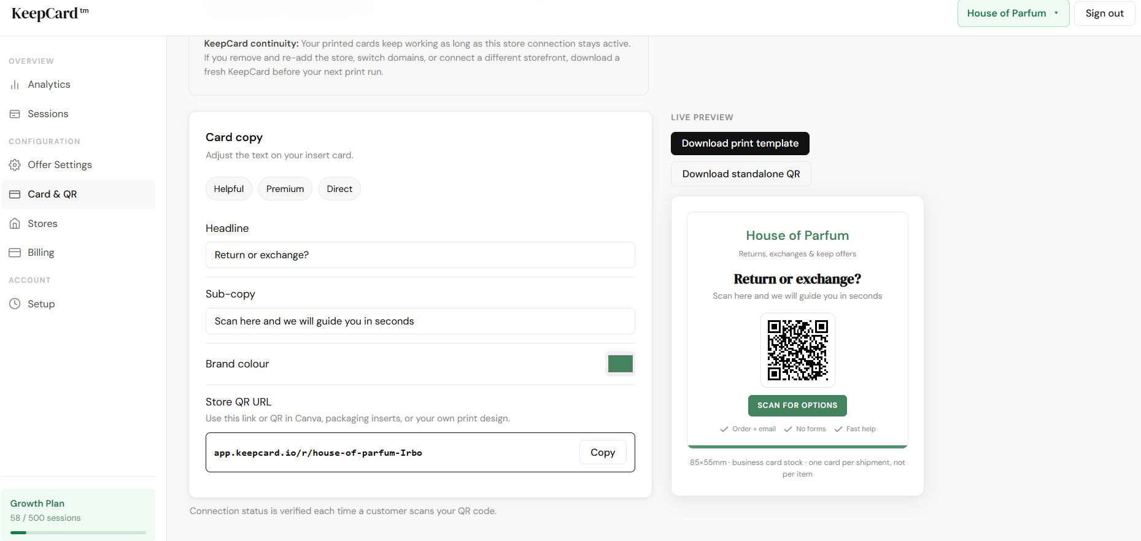Image resolution: width=1141 pixels, height=541 pixels.
Task: Click the Growth Plan sessions progress bar
Action: 78,532
